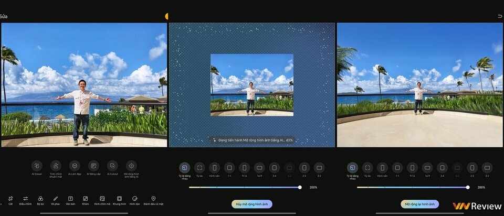Open the Điều chỉnh adjustments tab

[25, 199]
